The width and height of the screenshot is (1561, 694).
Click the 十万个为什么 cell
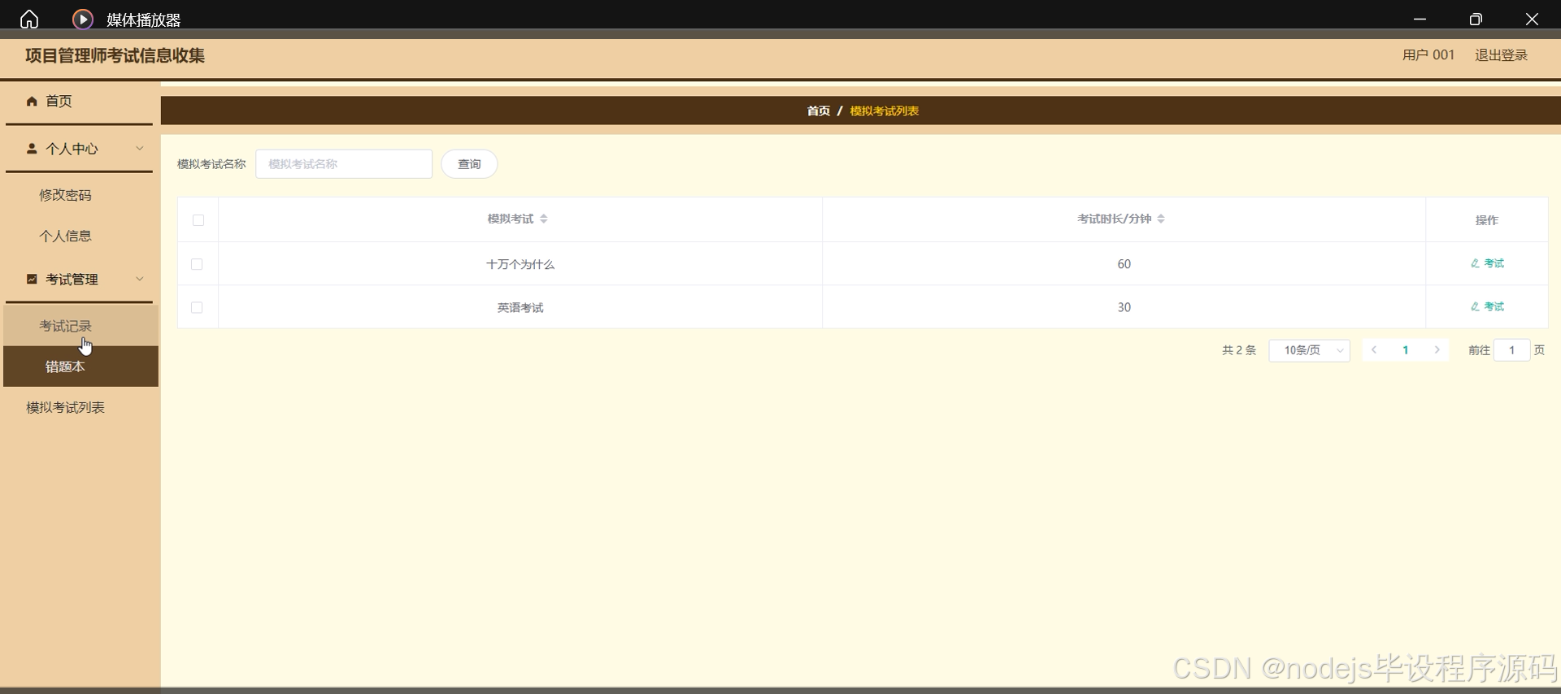520,264
